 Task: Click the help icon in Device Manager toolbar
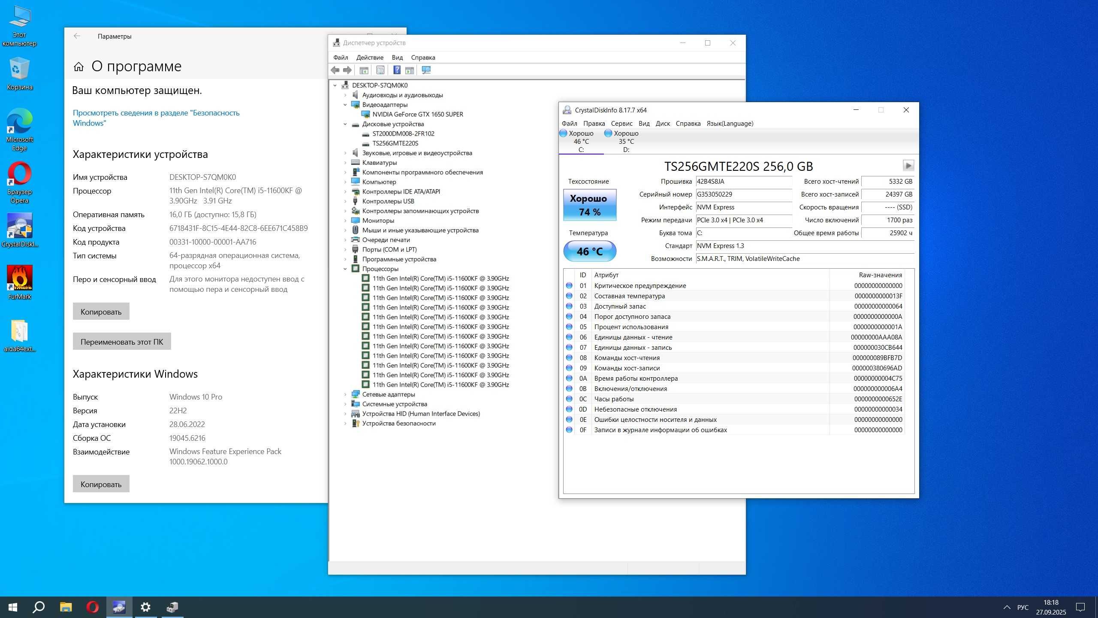click(x=397, y=70)
